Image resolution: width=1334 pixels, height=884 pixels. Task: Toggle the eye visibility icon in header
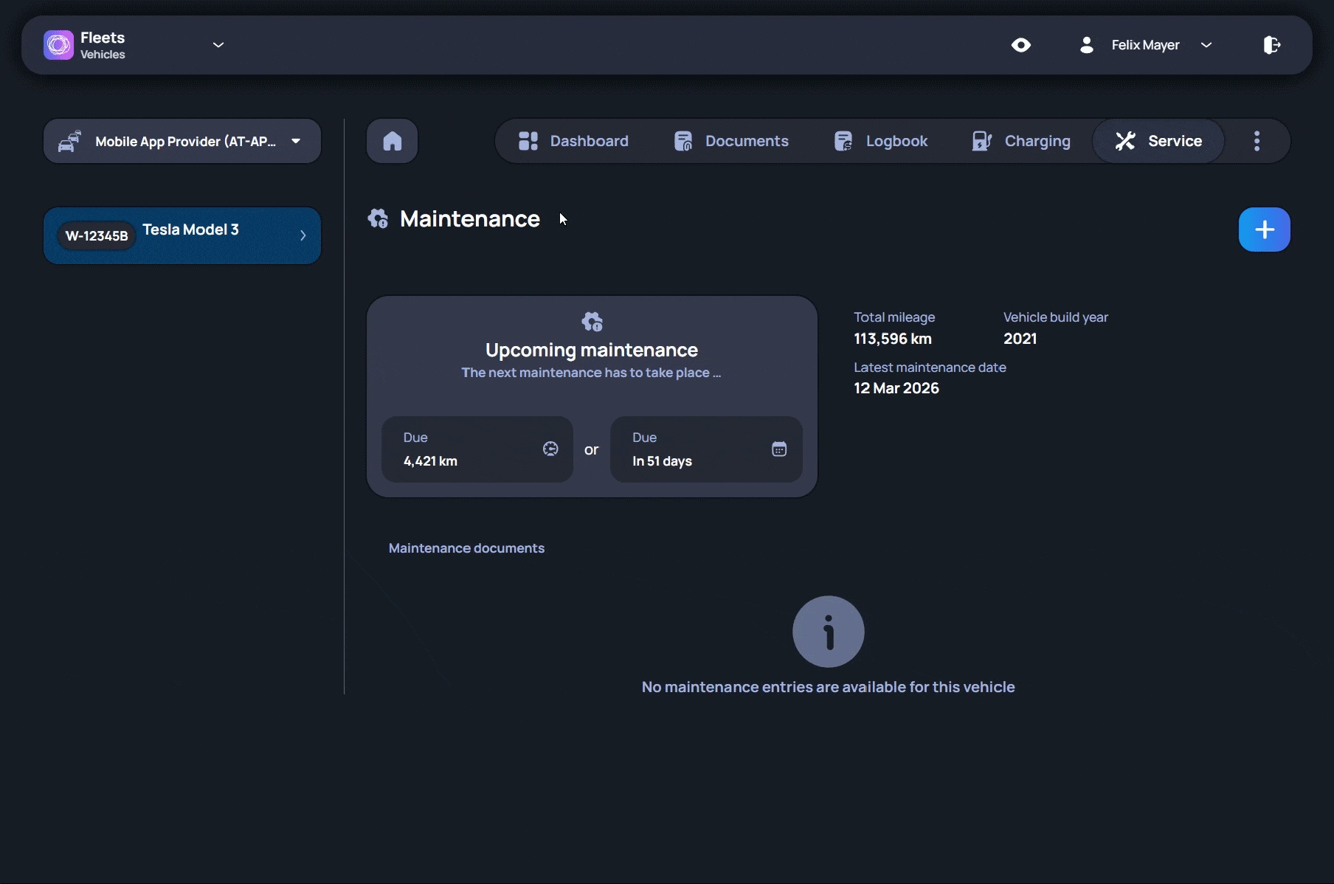click(1021, 45)
